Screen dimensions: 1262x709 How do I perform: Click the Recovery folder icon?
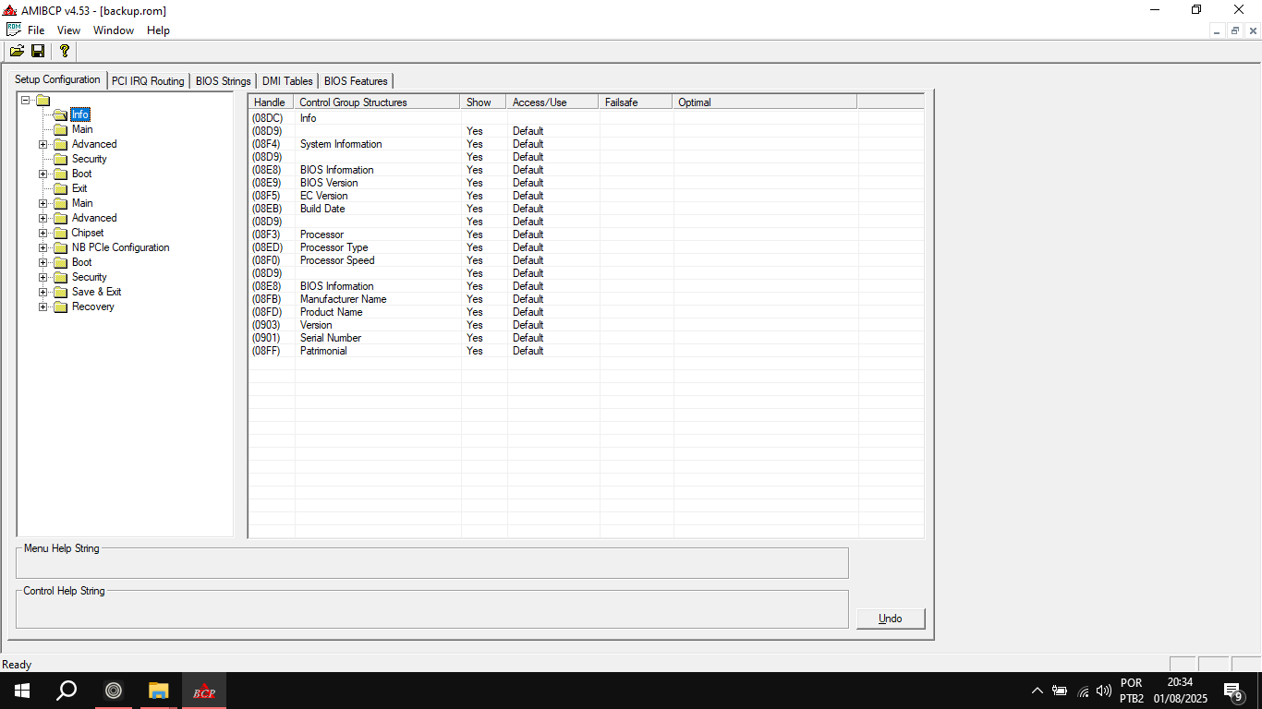(60, 306)
